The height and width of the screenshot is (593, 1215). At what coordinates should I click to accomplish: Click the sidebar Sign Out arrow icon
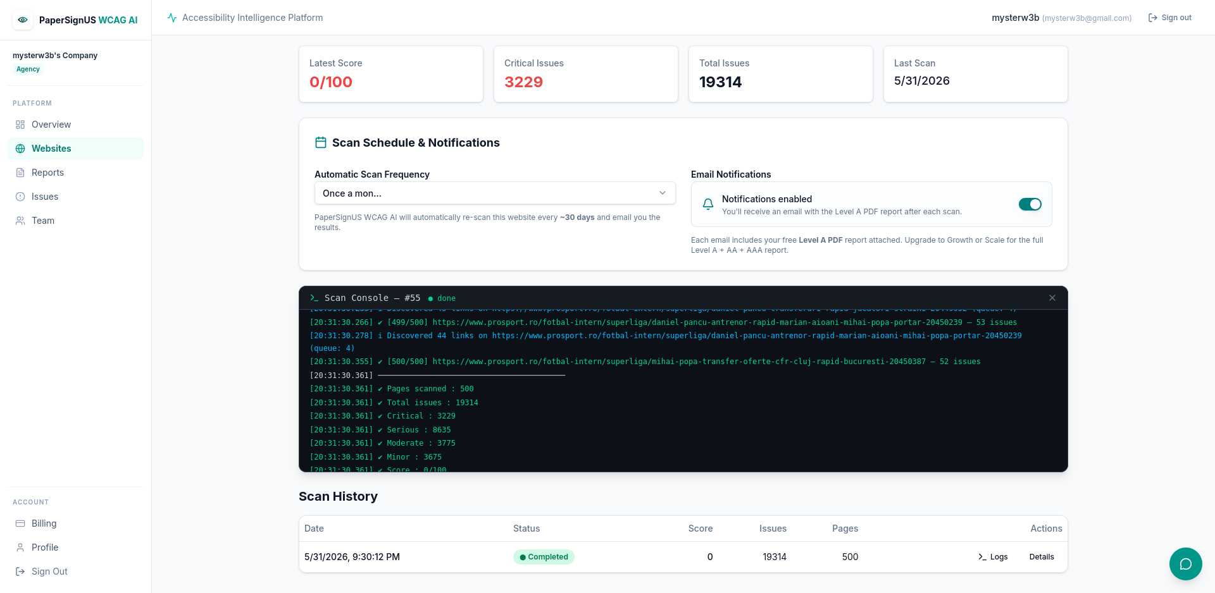(20, 572)
